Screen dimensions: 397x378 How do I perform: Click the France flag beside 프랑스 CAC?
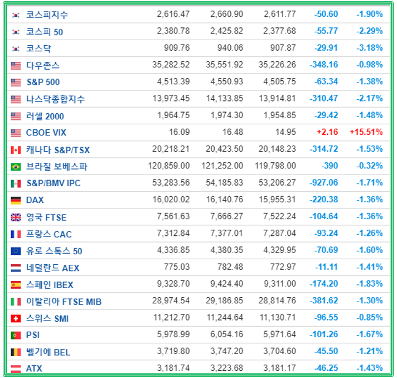tap(16, 235)
